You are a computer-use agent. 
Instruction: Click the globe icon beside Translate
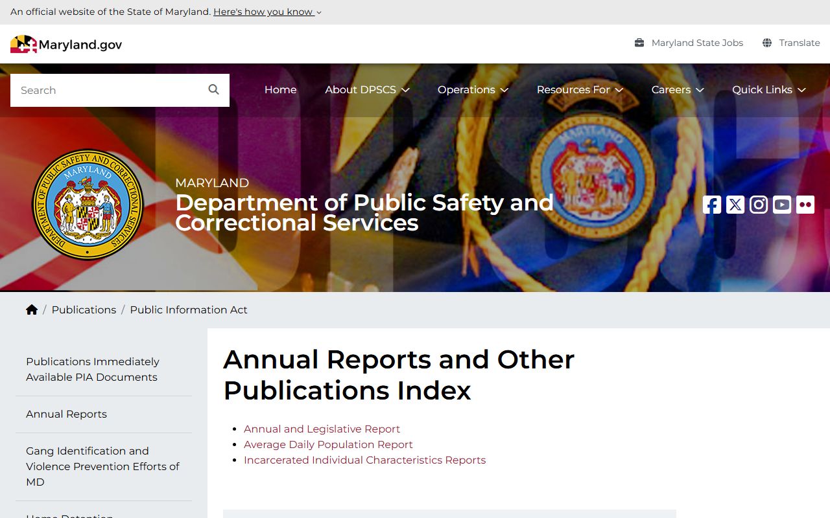point(767,43)
